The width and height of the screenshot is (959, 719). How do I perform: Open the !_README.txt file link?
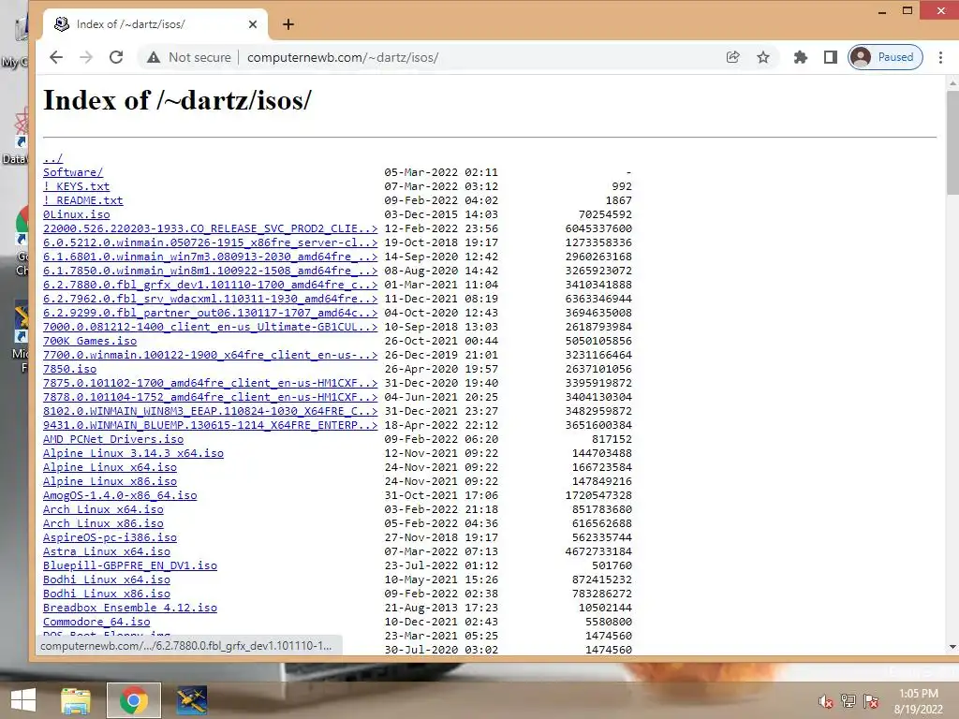pyautogui.click(x=83, y=200)
